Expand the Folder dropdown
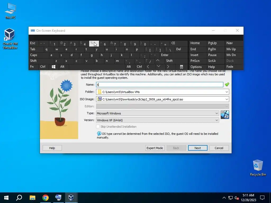271x203 pixels. click(227, 92)
